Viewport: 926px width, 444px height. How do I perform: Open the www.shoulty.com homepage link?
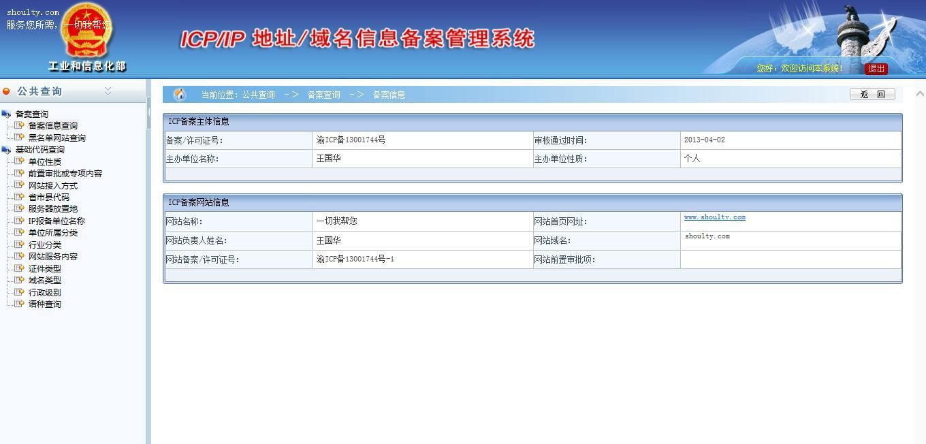click(x=714, y=217)
